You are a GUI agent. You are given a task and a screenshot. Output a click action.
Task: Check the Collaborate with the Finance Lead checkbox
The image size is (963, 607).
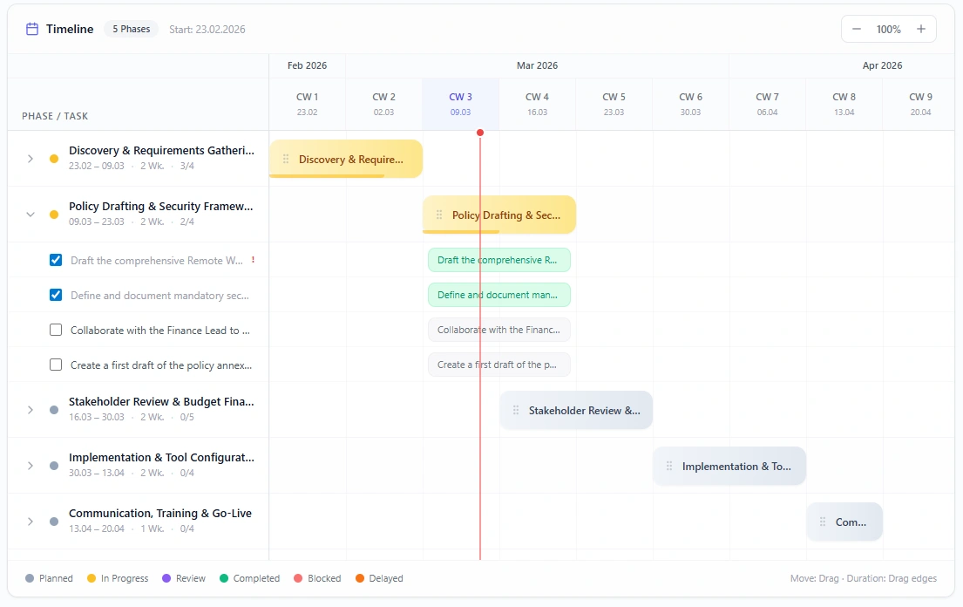click(56, 330)
